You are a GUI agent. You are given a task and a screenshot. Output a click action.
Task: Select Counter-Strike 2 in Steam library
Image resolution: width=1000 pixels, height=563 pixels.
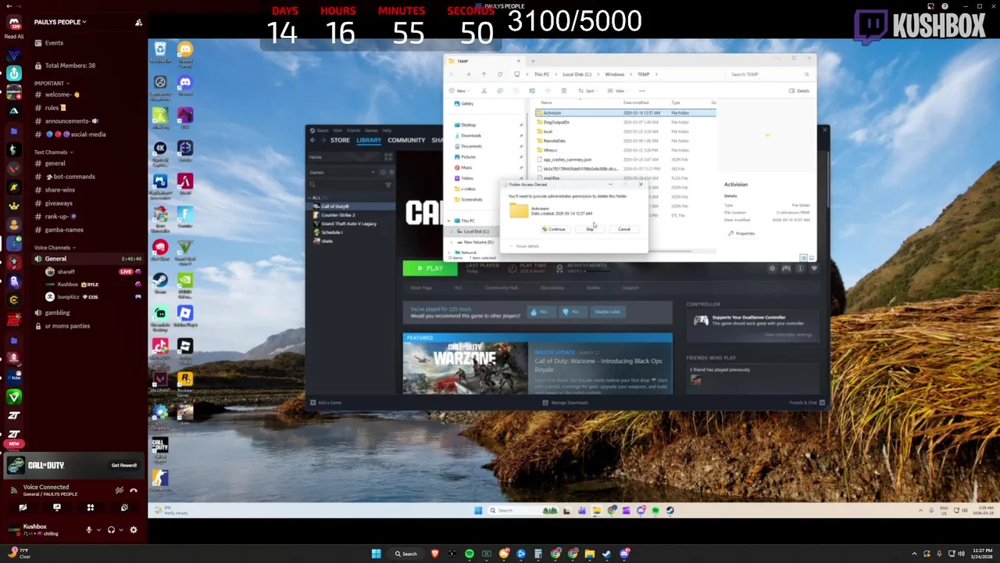coord(338,215)
